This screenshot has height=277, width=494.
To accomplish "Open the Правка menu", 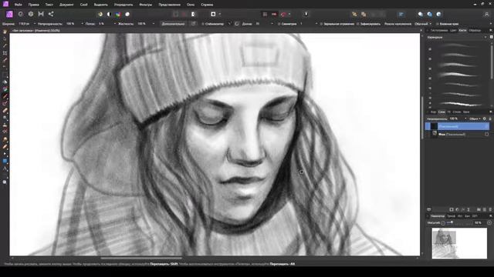I will (x=33, y=5).
